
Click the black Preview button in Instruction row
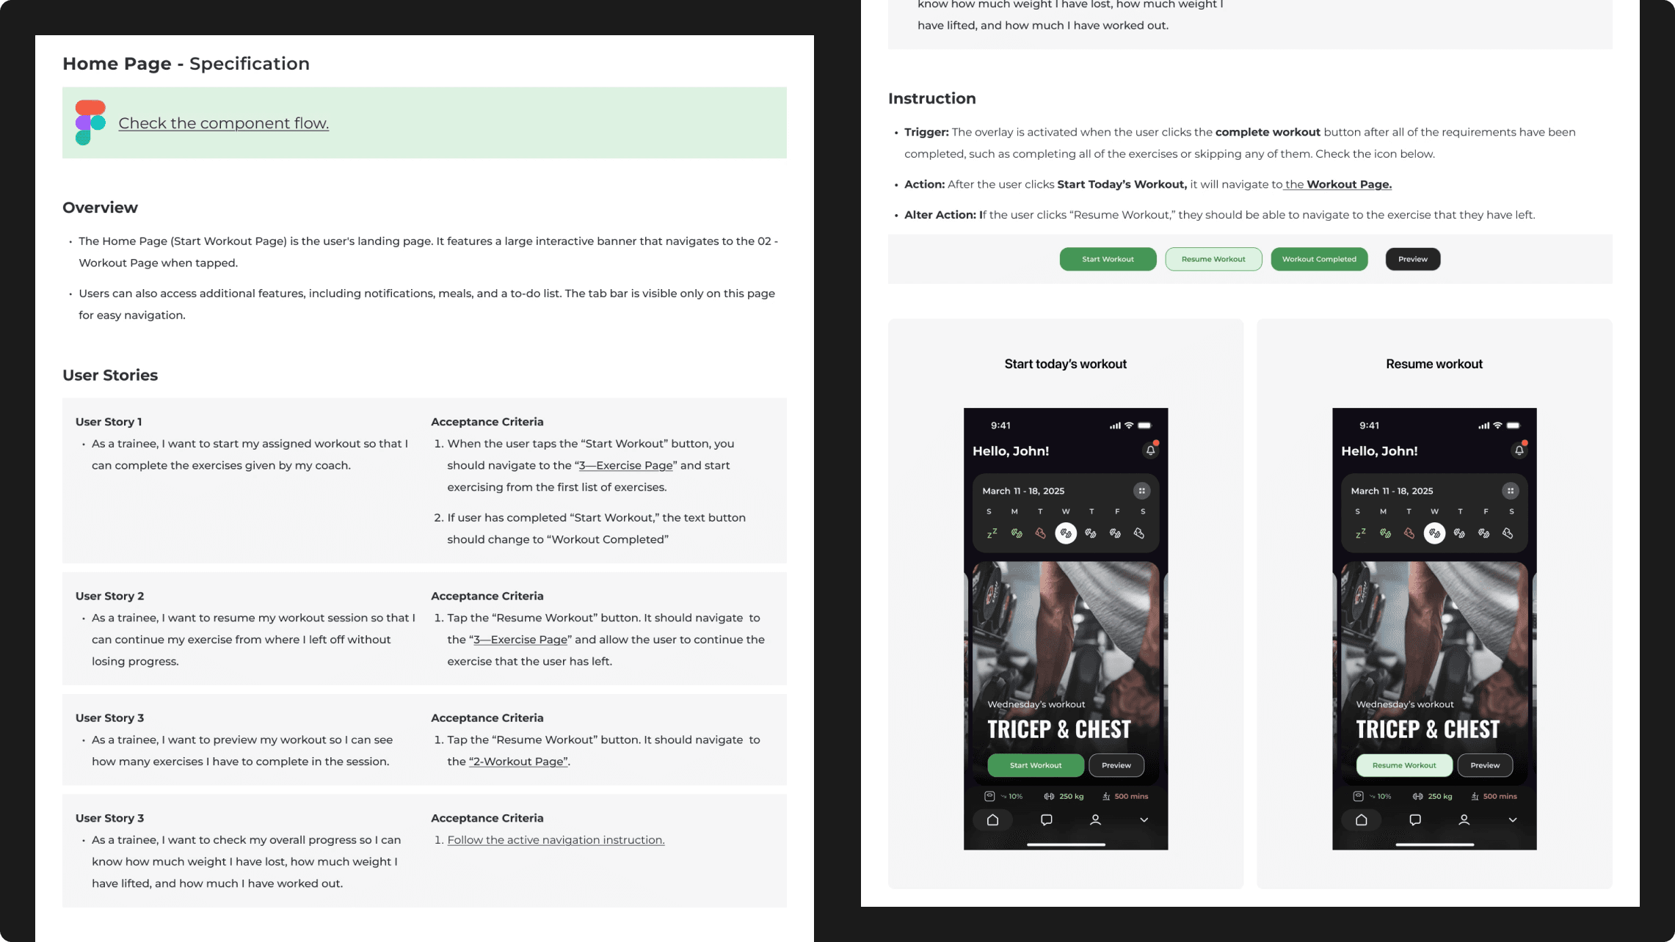(x=1413, y=259)
